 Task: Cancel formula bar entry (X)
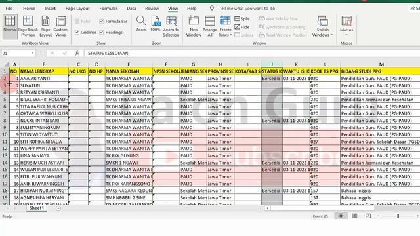click(52, 53)
